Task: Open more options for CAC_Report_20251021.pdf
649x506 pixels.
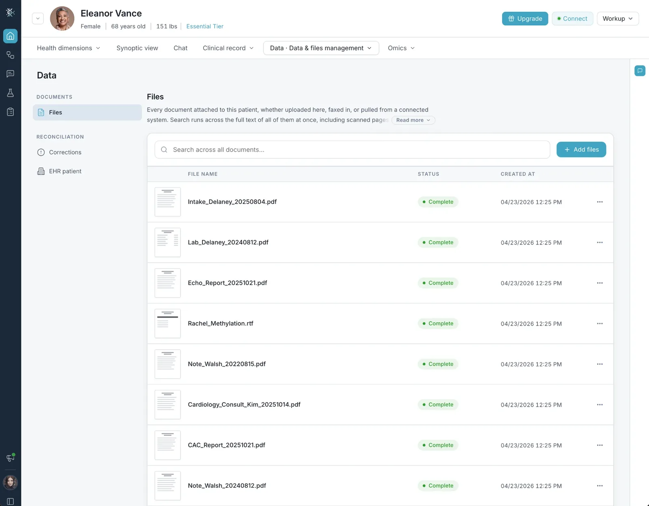Action: [600, 445]
